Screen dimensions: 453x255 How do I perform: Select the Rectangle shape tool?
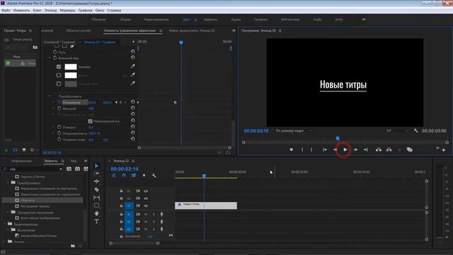tap(96, 205)
